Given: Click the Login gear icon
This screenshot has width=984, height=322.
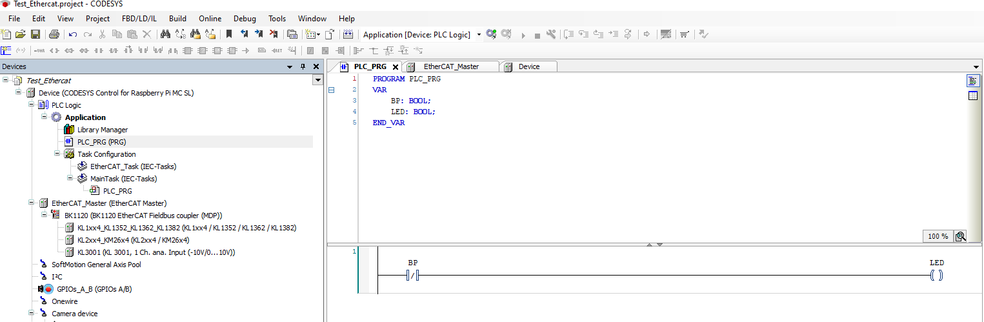Looking at the screenshot, I should tap(492, 34).
